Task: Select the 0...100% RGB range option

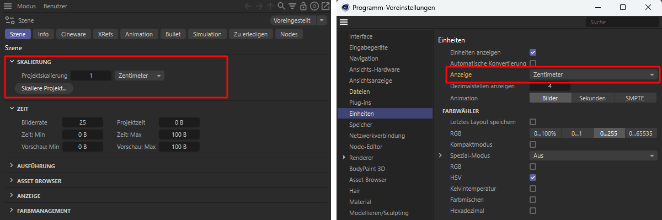Action: coord(546,133)
